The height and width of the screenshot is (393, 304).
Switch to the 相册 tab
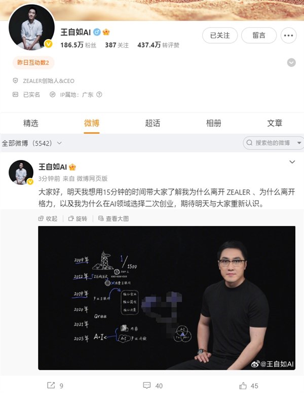click(213, 123)
